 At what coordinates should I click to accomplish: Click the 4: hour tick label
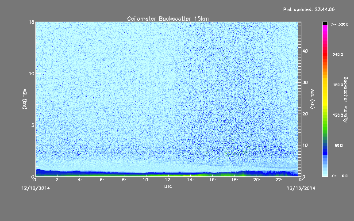pos(80,180)
